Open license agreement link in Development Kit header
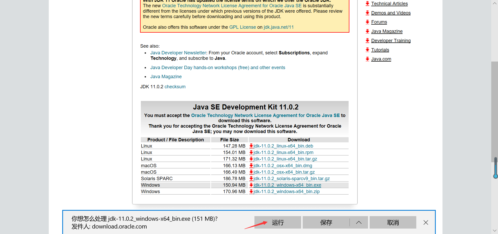 (x=265, y=115)
